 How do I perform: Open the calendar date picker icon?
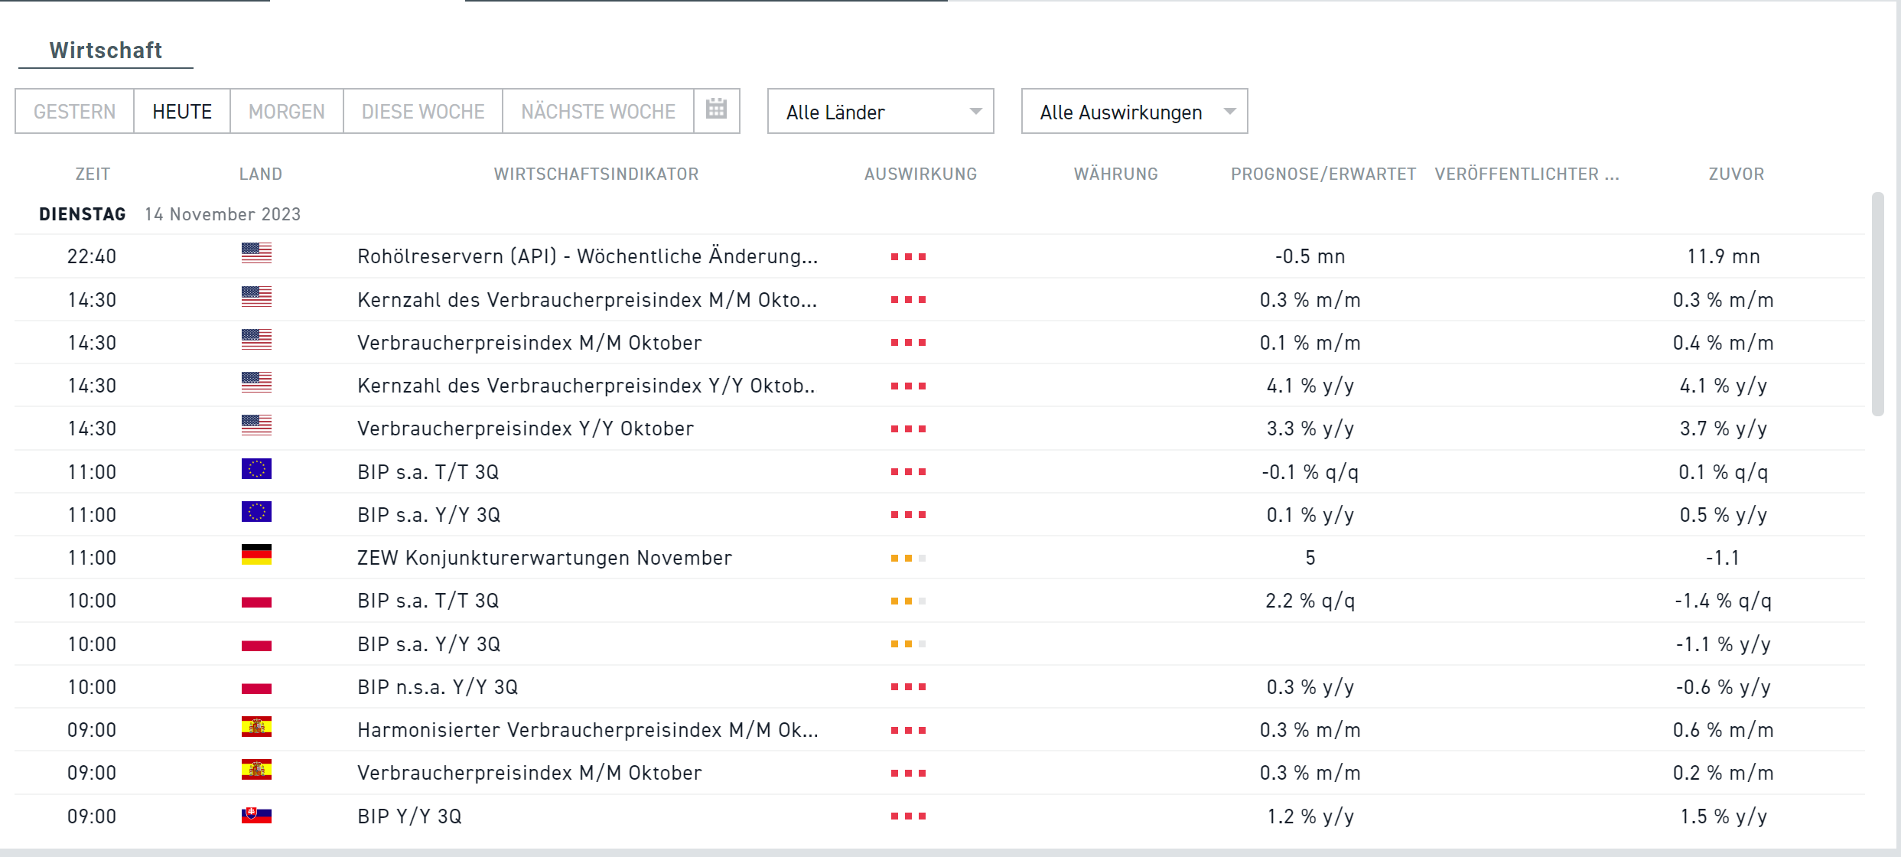click(716, 109)
